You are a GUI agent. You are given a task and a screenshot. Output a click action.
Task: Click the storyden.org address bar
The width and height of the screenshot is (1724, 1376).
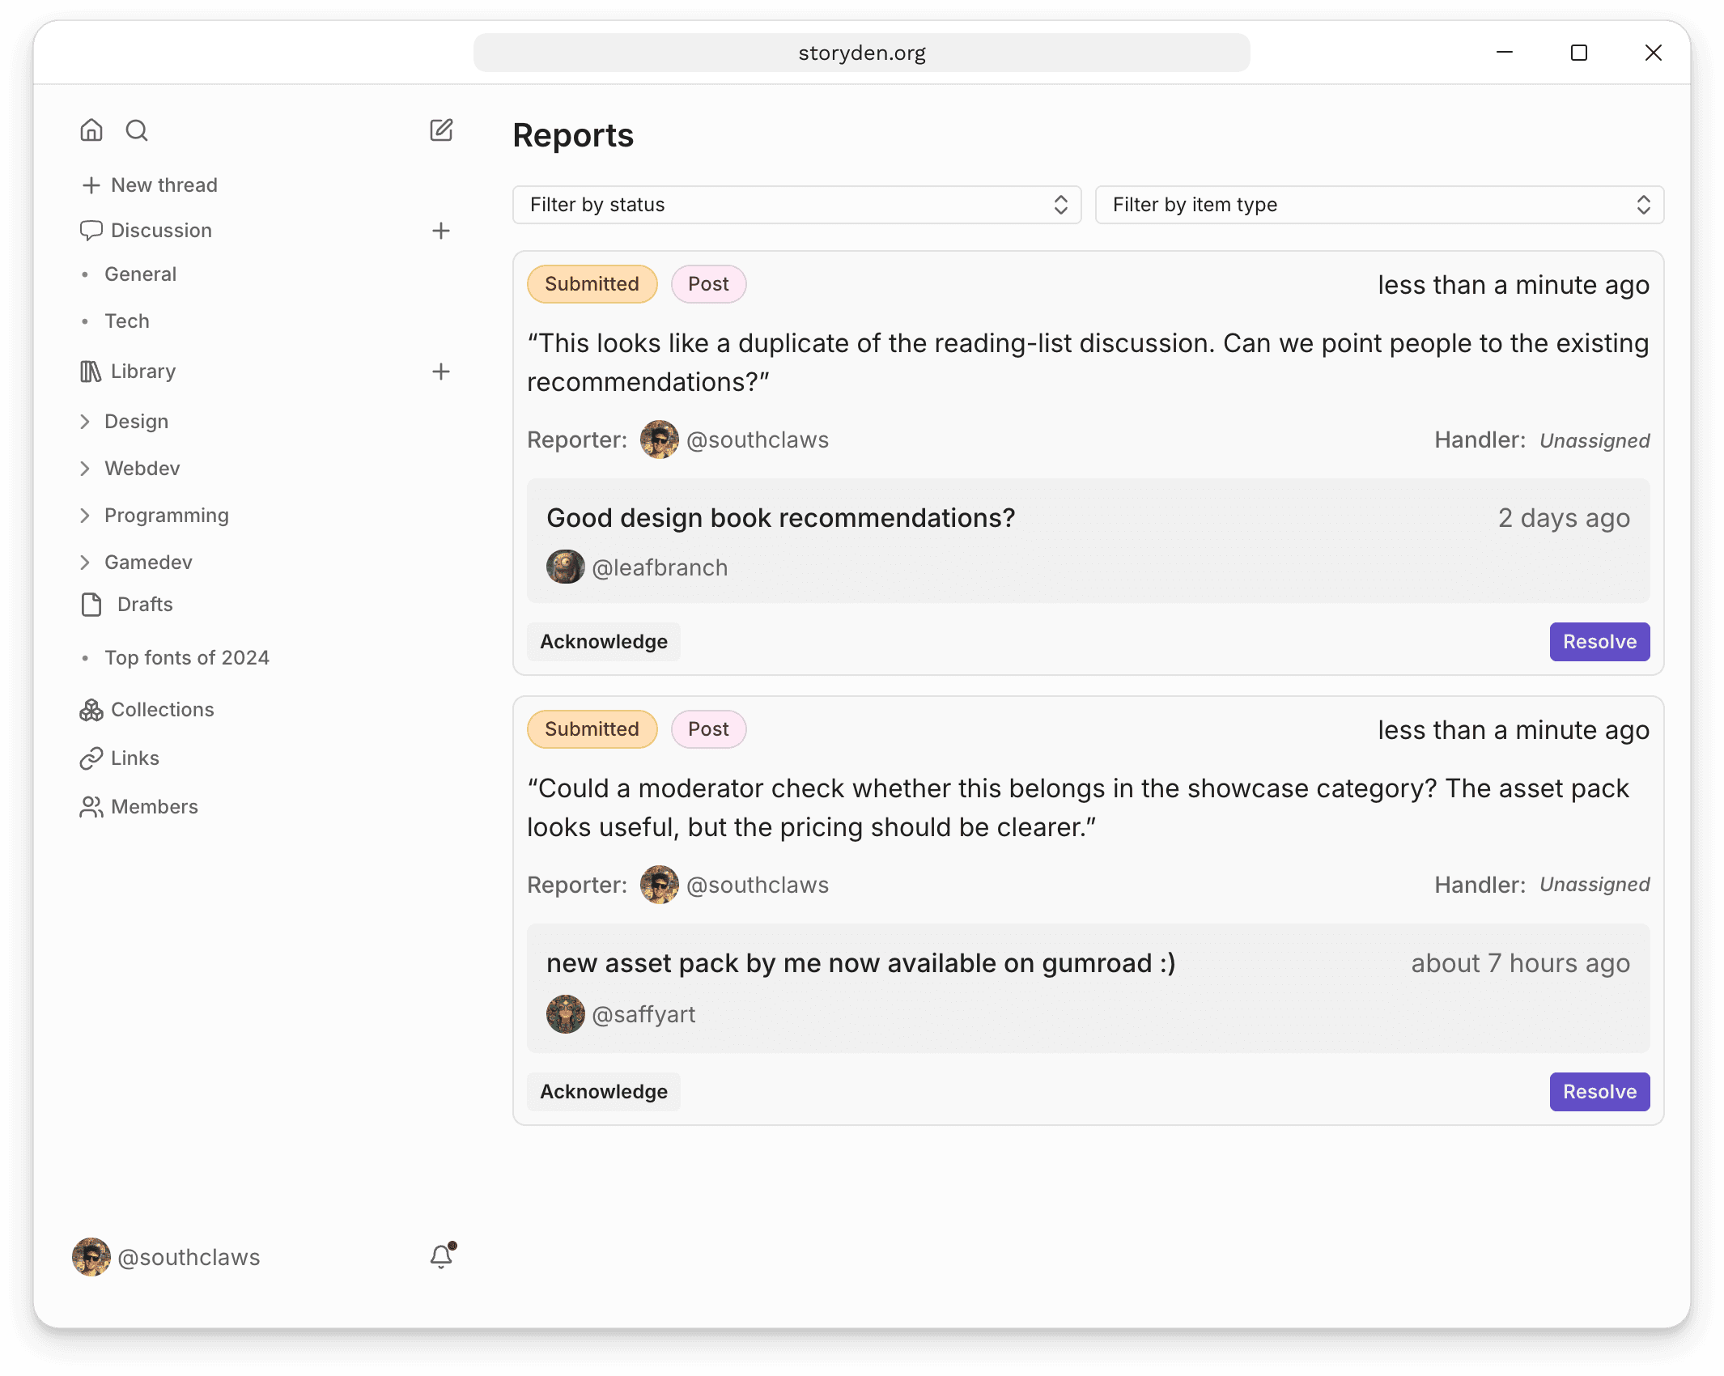tap(862, 53)
